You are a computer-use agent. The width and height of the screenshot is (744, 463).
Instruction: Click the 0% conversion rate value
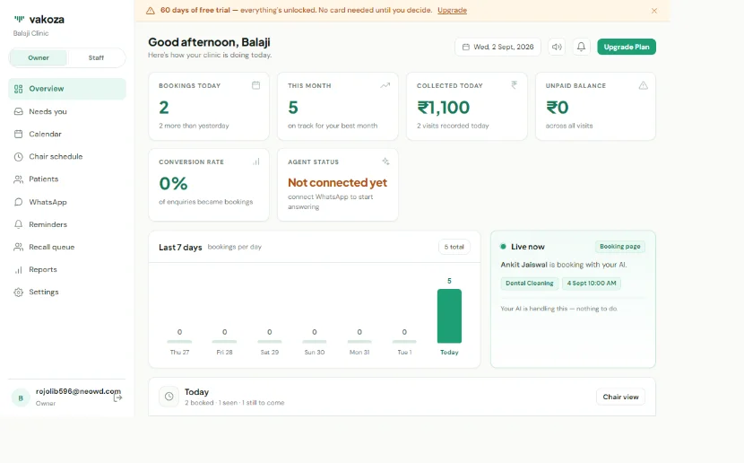point(173,184)
